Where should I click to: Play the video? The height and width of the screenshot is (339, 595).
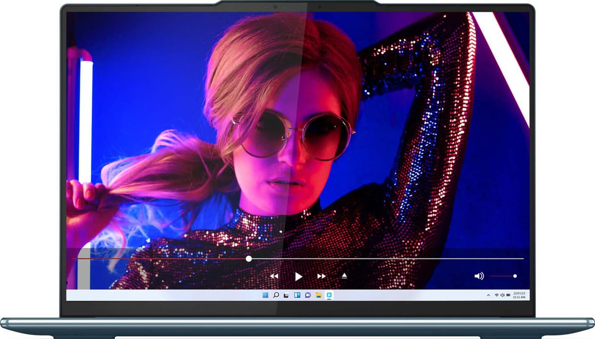(298, 276)
